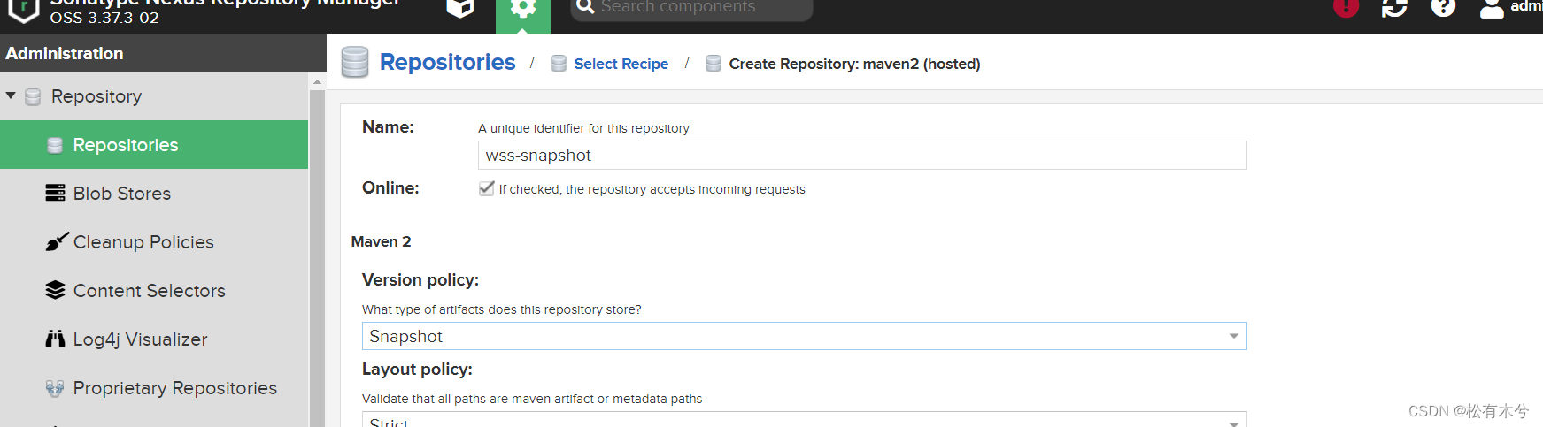Image resolution: width=1543 pixels, height=427 pixels.
Task: Click the Nexus logo at the top left
Action: point(23,10)
